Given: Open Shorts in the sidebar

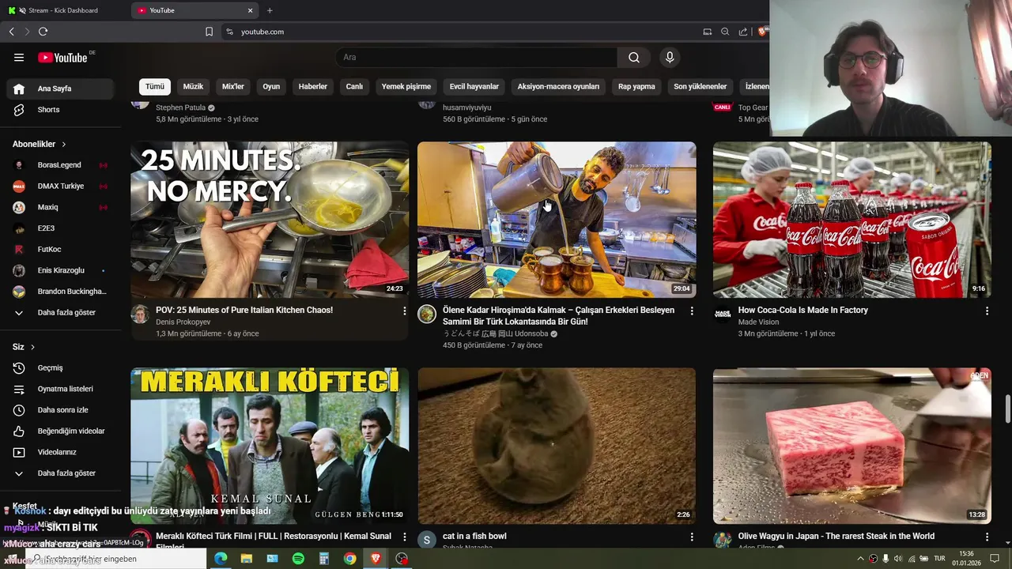Looking at the screenshot, I should pyautogui.click(x=61, y=110).
